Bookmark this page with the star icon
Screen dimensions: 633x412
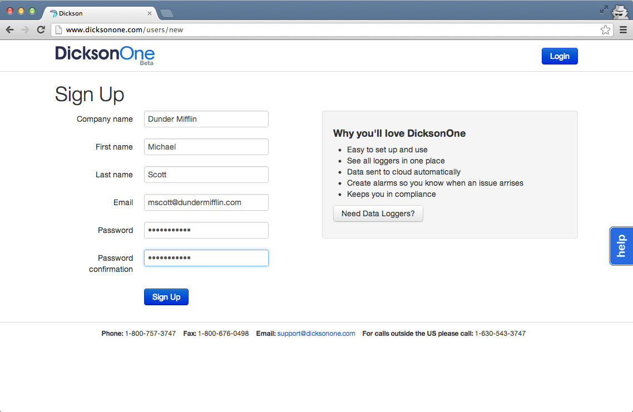[x=605, y=29]
